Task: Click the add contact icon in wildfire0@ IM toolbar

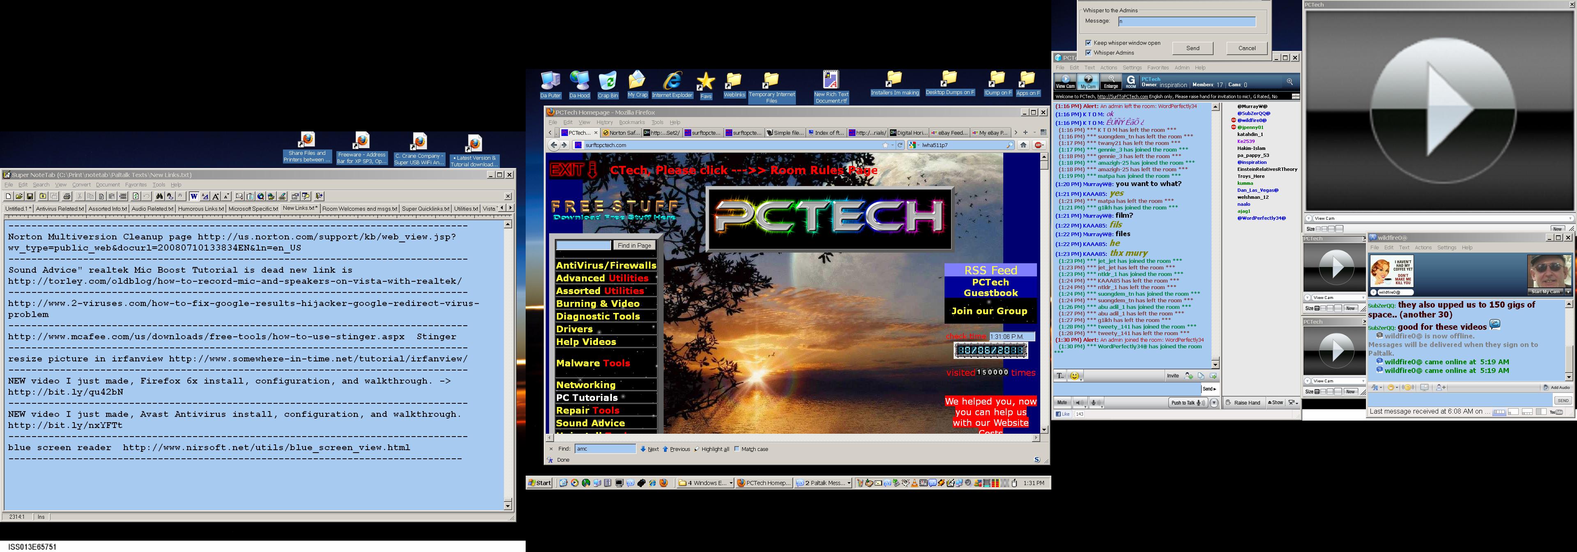Action: tap(1441, 387)
